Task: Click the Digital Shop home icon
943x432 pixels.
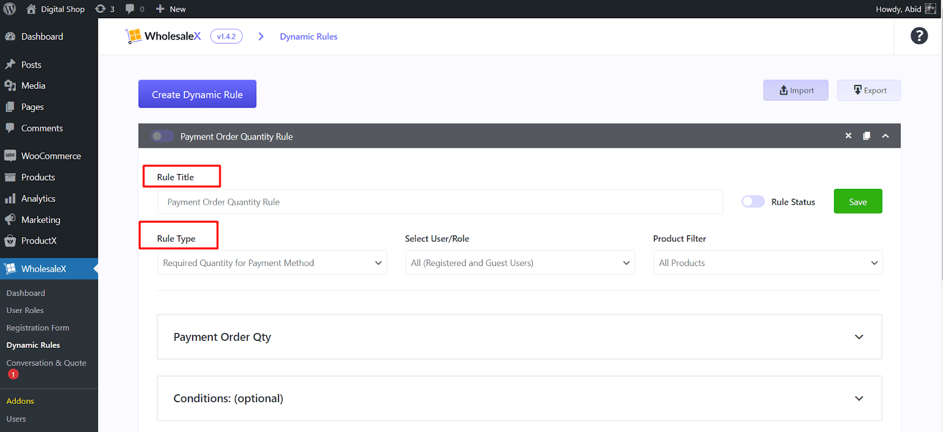Action: pyautogui.click(x=31, y=9)
